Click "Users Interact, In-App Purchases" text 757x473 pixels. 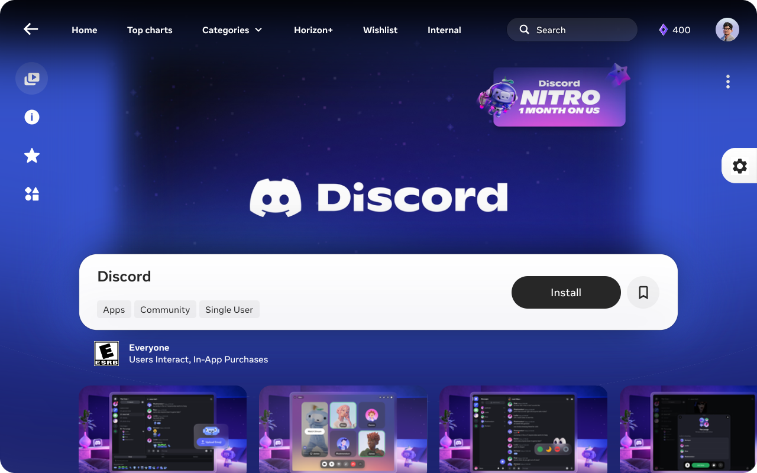198,359
